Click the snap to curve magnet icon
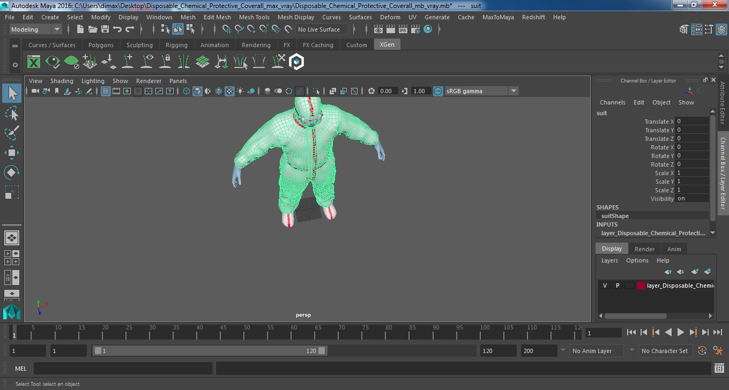The width and height of the screenshot is (729, 390). [240, 29]
